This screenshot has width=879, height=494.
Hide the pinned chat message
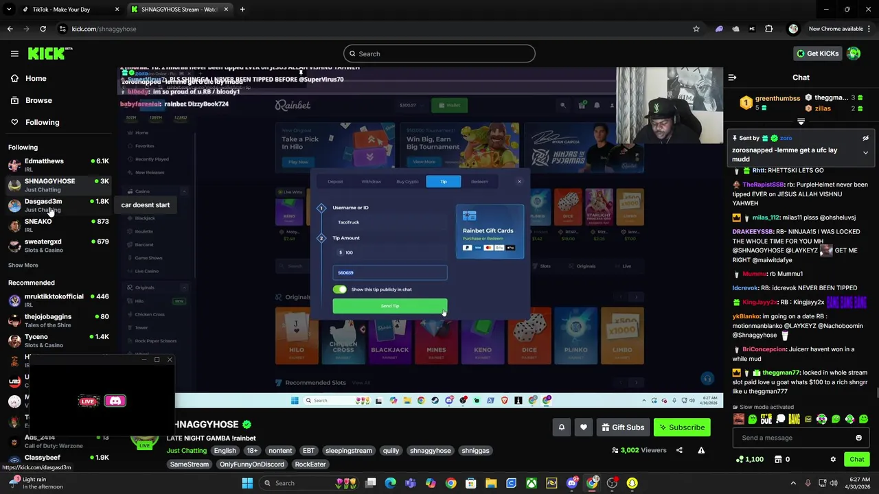point(865,138)
